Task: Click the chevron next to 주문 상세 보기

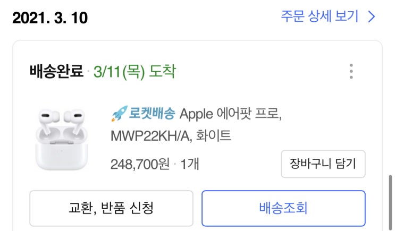Action: click(x=371, y=16)
